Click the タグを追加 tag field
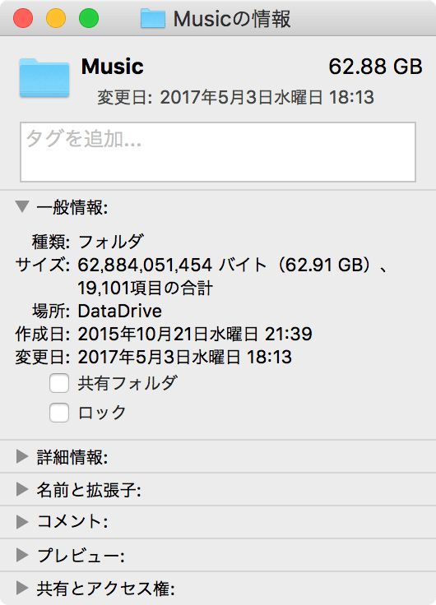The image size is (436, 605). click(x=218, y=152)
